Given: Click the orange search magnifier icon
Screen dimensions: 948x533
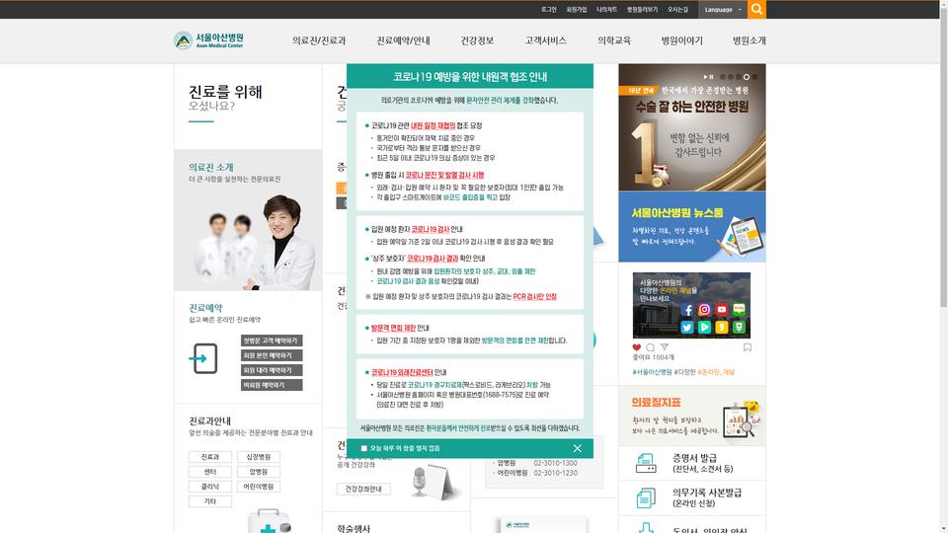Looking at the screenshot, I should 756,9.
